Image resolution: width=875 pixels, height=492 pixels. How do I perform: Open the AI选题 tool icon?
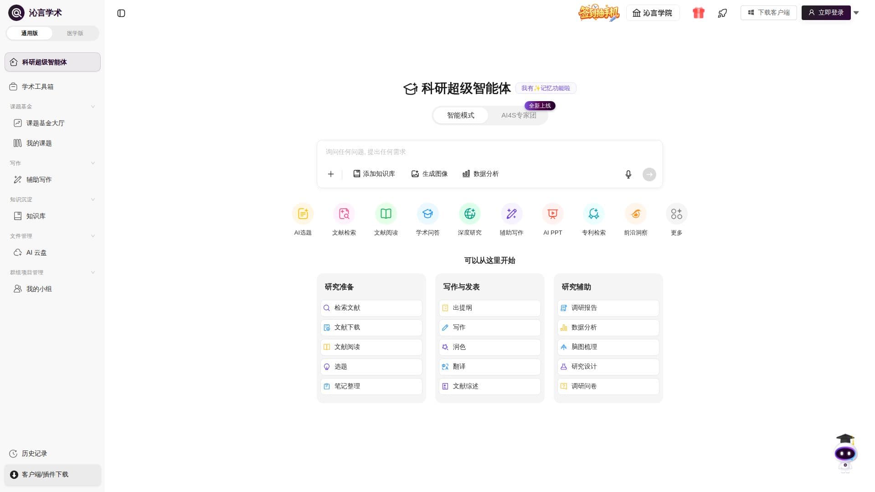[303, 214]
